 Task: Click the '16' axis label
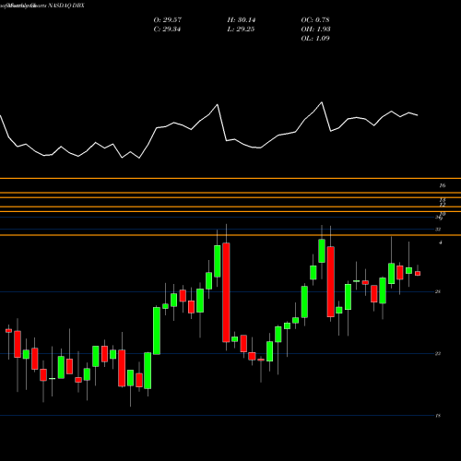point(443,185)
